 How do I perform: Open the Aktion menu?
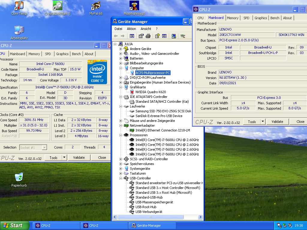coord(131,29)
